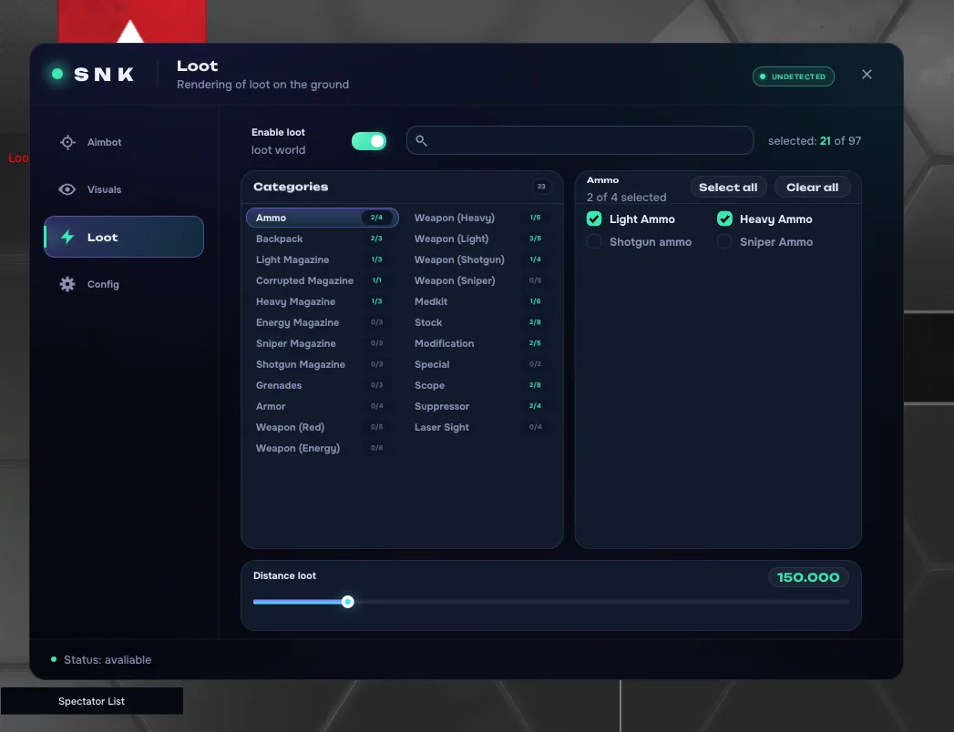Screen dimensions: 954x732
Task: Select the Energy Magazine category
Action: tap(323, 322)
